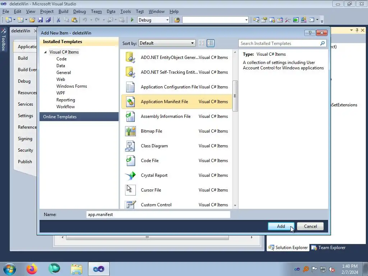The image size is (368, 276).
Task: Select the Online Templates section
Action: pos(79,117)
